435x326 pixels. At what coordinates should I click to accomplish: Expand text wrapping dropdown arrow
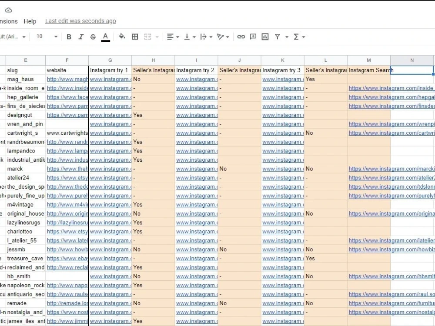pos(211,37)
